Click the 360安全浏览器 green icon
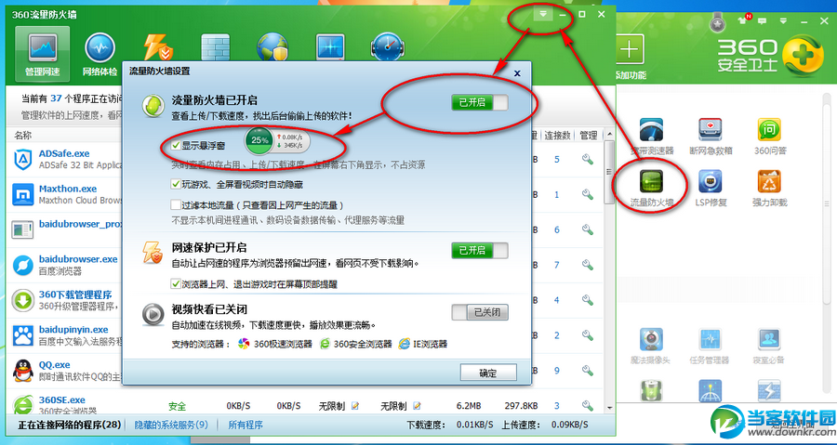Image resolution: width=837 pixels, height=445 pixels. point(325,344)
